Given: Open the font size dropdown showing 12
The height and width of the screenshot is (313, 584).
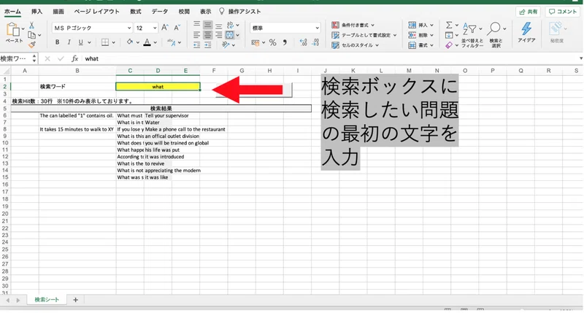Looking at the screenshot, I should pyautogui.click(x=155, y=28).
